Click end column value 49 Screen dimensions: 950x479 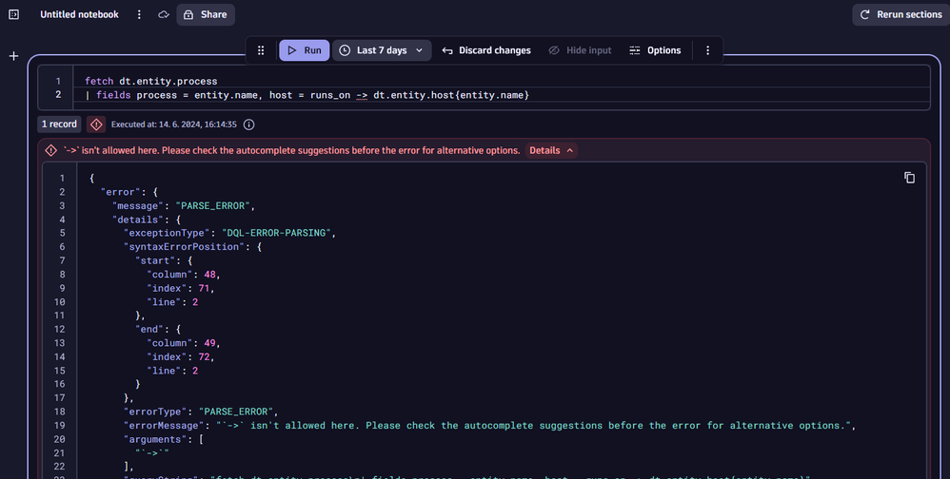pyautogui.click(x=209, y=343)
